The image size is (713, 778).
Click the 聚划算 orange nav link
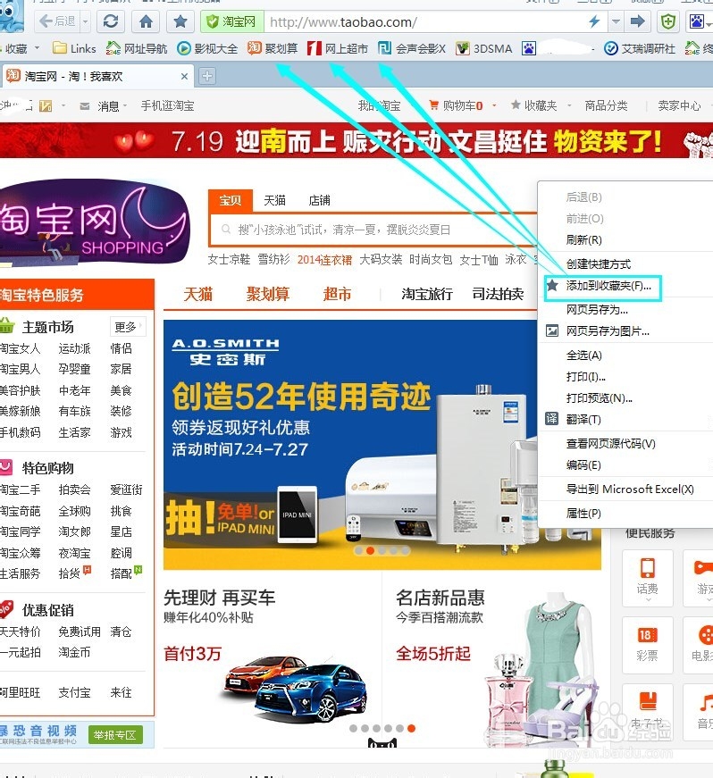pos(268,294)
